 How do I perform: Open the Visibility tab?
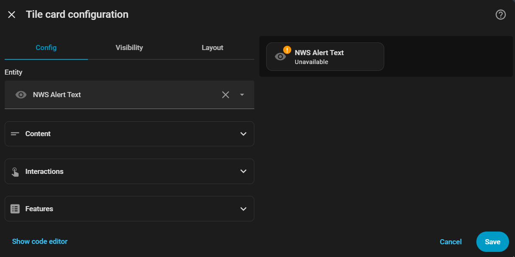point(129,47)
